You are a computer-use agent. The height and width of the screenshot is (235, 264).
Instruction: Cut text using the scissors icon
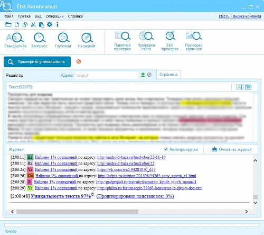33,24
